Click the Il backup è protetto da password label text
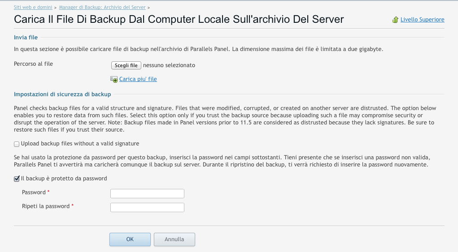This screenshot has width=458, height=252. [x=64, y=179]
